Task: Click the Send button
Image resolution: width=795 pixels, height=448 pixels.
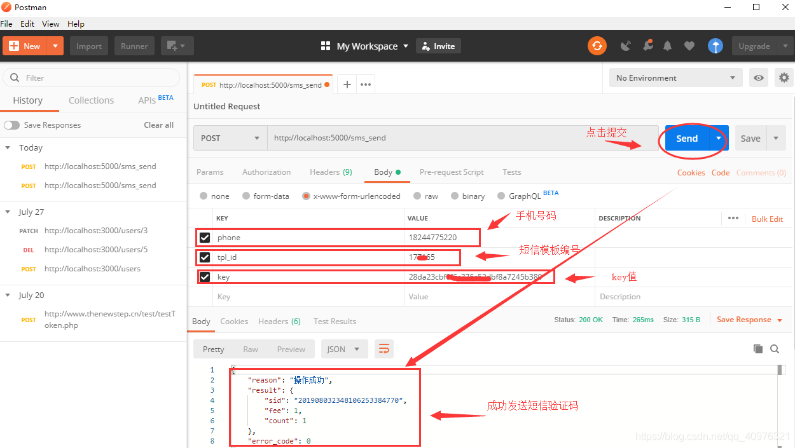Action: (x=687, y=138)
